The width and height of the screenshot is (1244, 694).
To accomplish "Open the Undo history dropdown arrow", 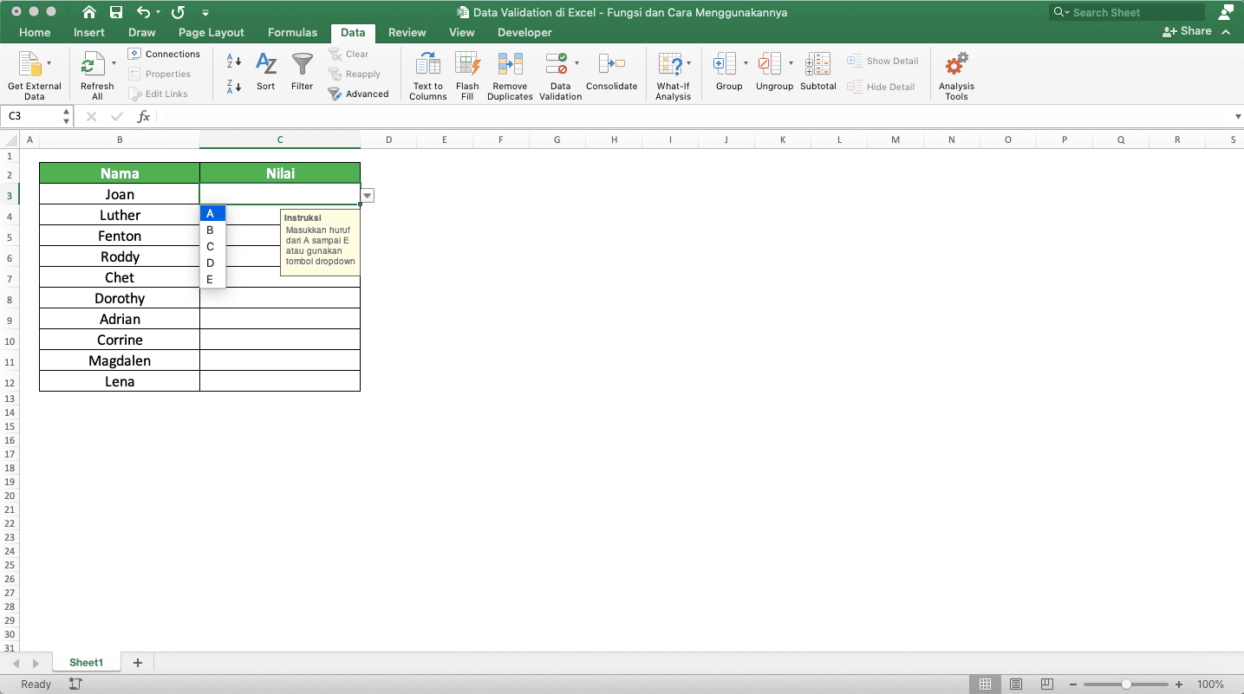I will pyautogui.click(x=159, y=13).
